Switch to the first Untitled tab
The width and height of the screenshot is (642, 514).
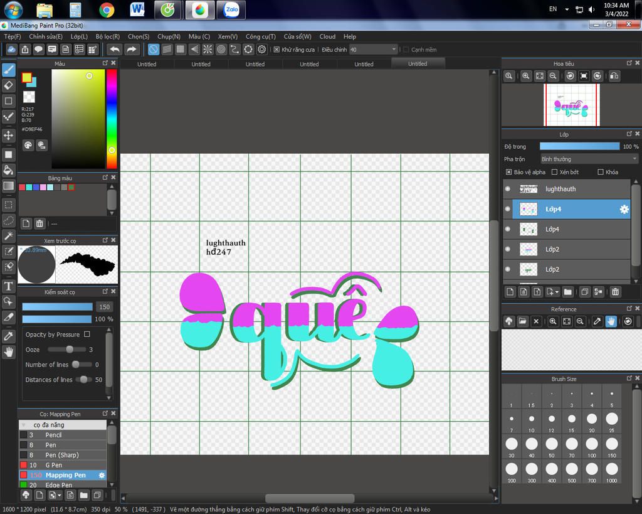[x=147, y=64]
